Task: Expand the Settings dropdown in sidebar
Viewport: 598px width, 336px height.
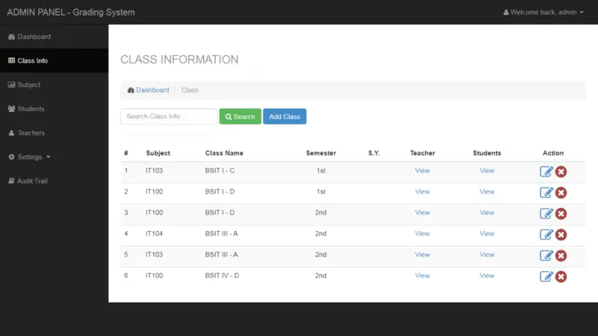Action: (x=30, y=157)
